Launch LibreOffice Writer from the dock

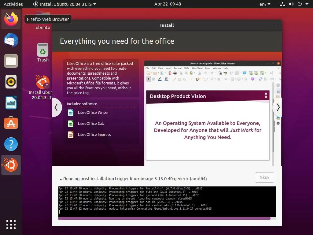coord(11,103)
